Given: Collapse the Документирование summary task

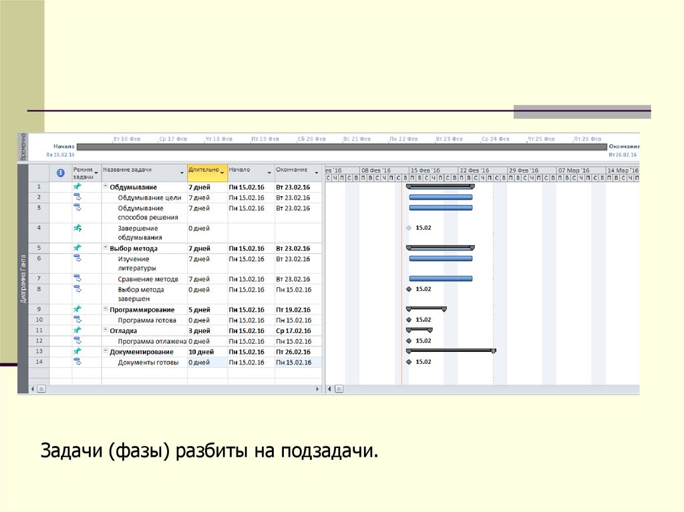Looking at the screenshot, I should coord(106,351).
